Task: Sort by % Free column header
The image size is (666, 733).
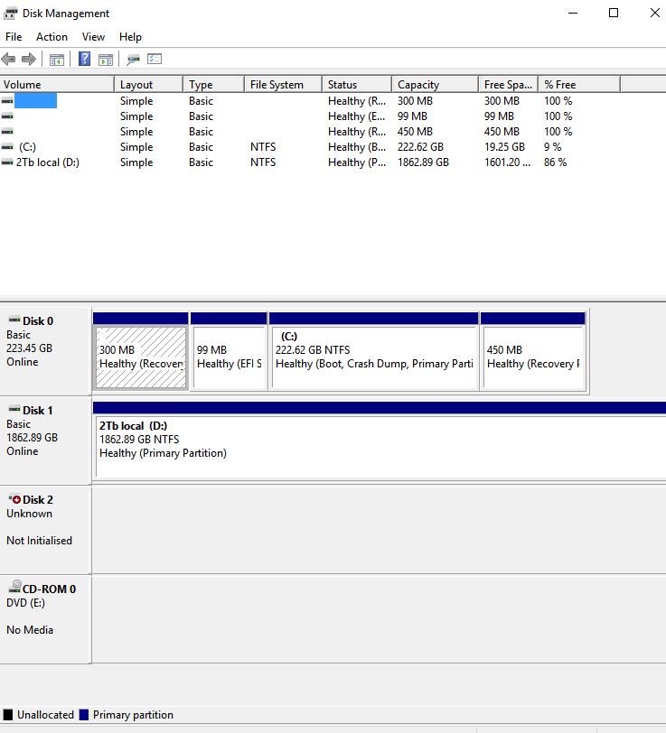Action: 579,85
